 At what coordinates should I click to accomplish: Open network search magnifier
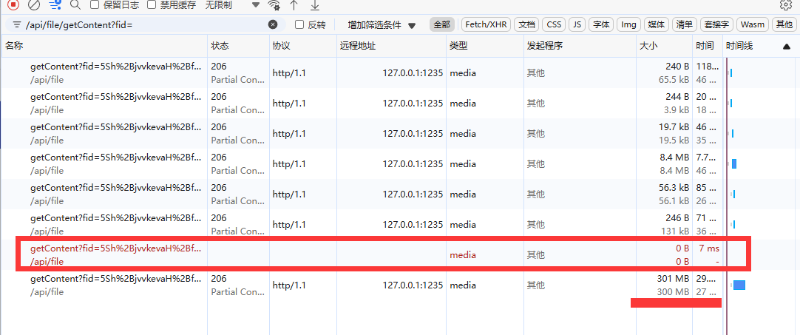[75, 4]
